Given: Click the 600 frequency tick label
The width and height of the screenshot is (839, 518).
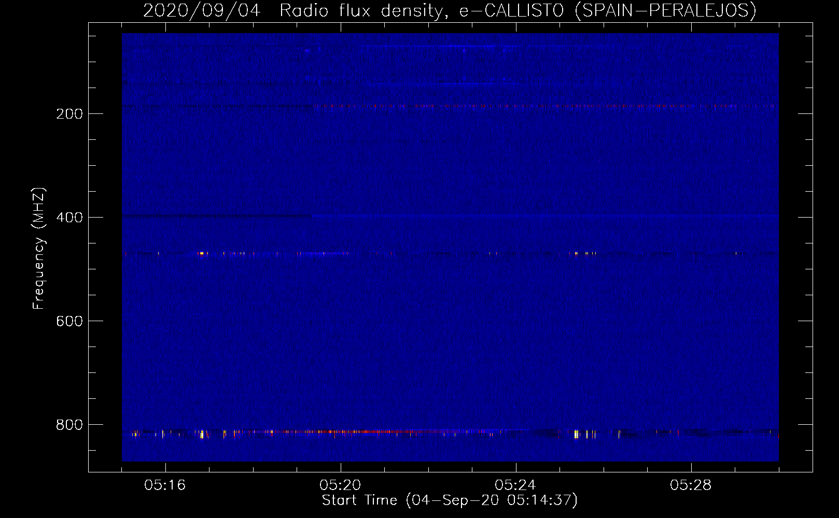Looking at the screenshot, I should coord(69,321).
